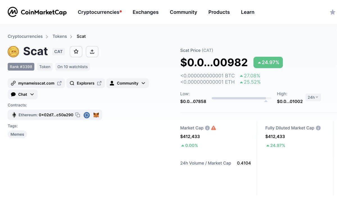The height and width of the screenshot is (201, 337).
Task: Open the Exchanges menu
Action: click(x=145, y=12)
